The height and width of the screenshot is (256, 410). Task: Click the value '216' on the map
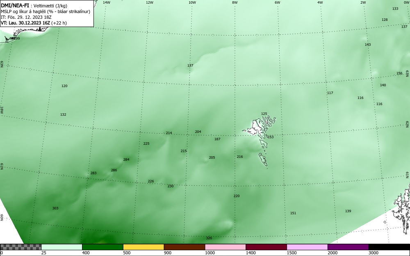240,157
